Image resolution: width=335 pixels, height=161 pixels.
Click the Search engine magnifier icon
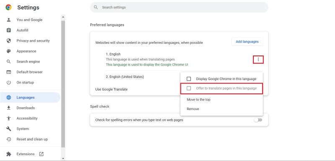(x=8, y=62)
